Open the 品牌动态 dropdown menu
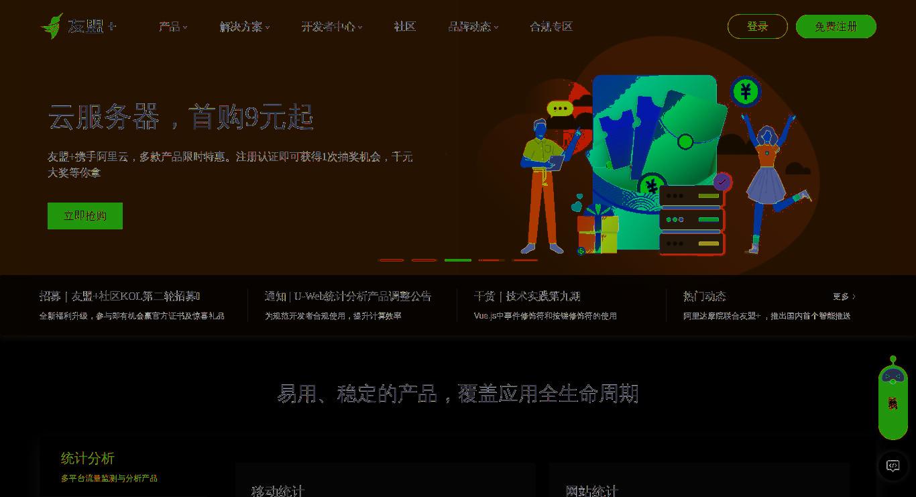 [x=473, y=27]
